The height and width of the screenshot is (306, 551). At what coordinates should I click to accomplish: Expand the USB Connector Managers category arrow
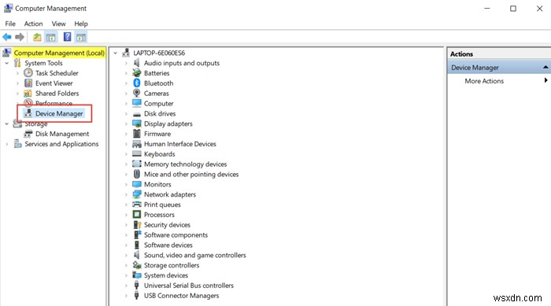[x=126, y=296]
